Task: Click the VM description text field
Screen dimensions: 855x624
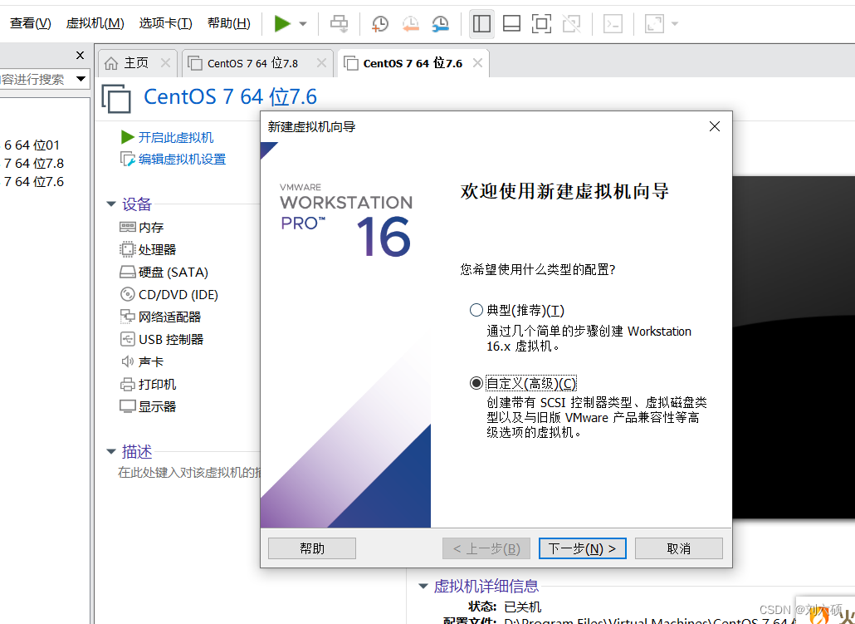Action: 189,473
